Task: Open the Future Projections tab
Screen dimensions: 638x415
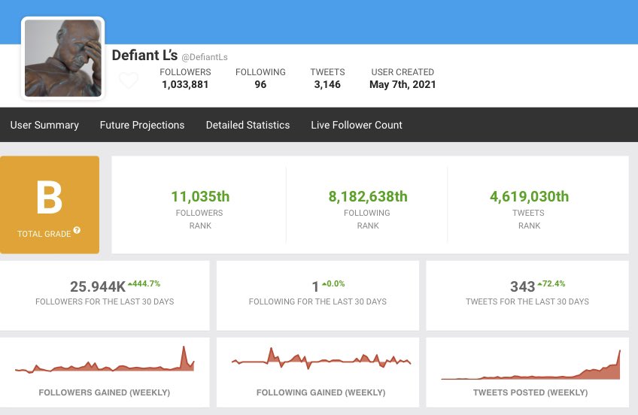Action: click(142, 125)
